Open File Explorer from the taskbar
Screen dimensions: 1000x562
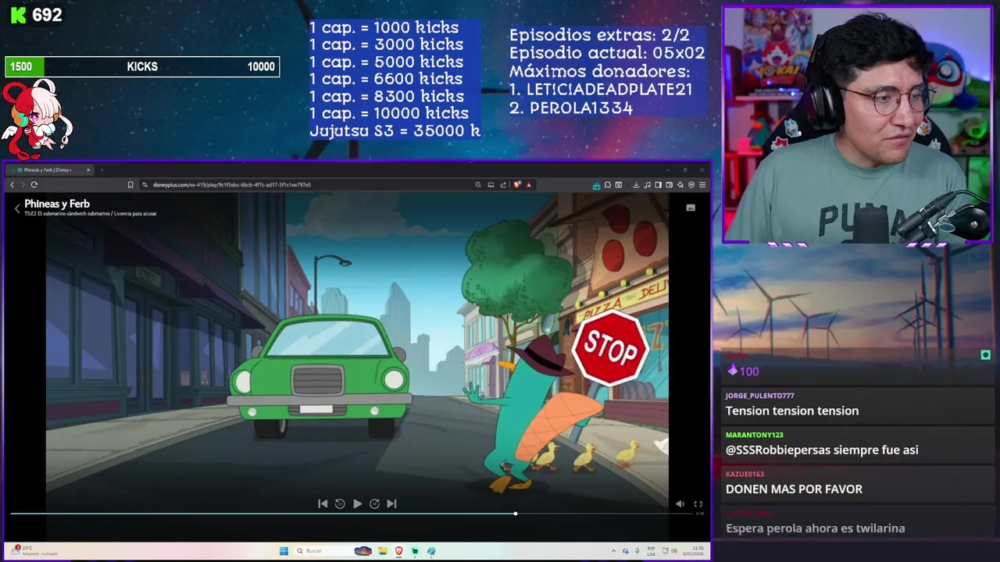[x=382, y=551]
